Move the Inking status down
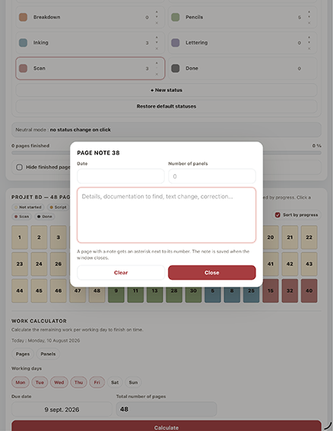Viewport: 333px width, 431px height. pyautogui.click(x=157, y=43)
